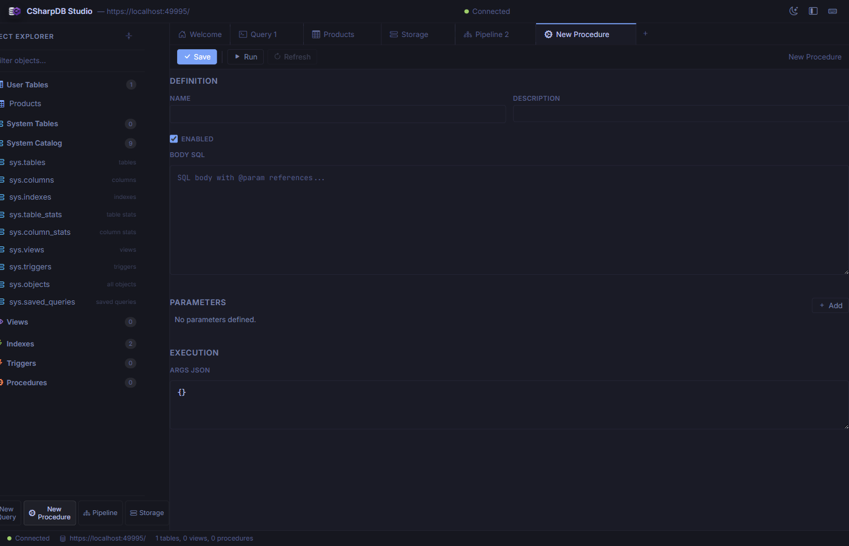Click the sidebar panel toggle icon
The image size is (849, 546).
click(x=813, y=11)
